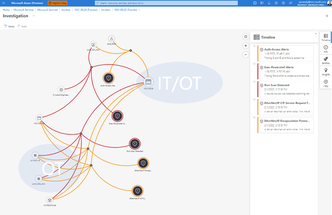Open Cloud Shell from the top bar

click(255, 3)
